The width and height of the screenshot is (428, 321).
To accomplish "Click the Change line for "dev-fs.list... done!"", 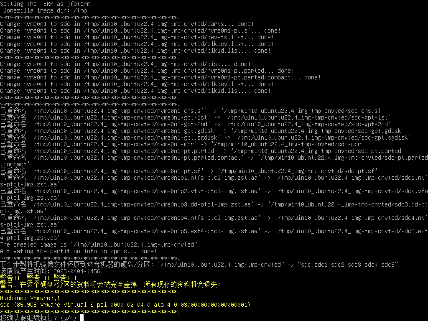I will pyautogui.click(x=137, y=37).
